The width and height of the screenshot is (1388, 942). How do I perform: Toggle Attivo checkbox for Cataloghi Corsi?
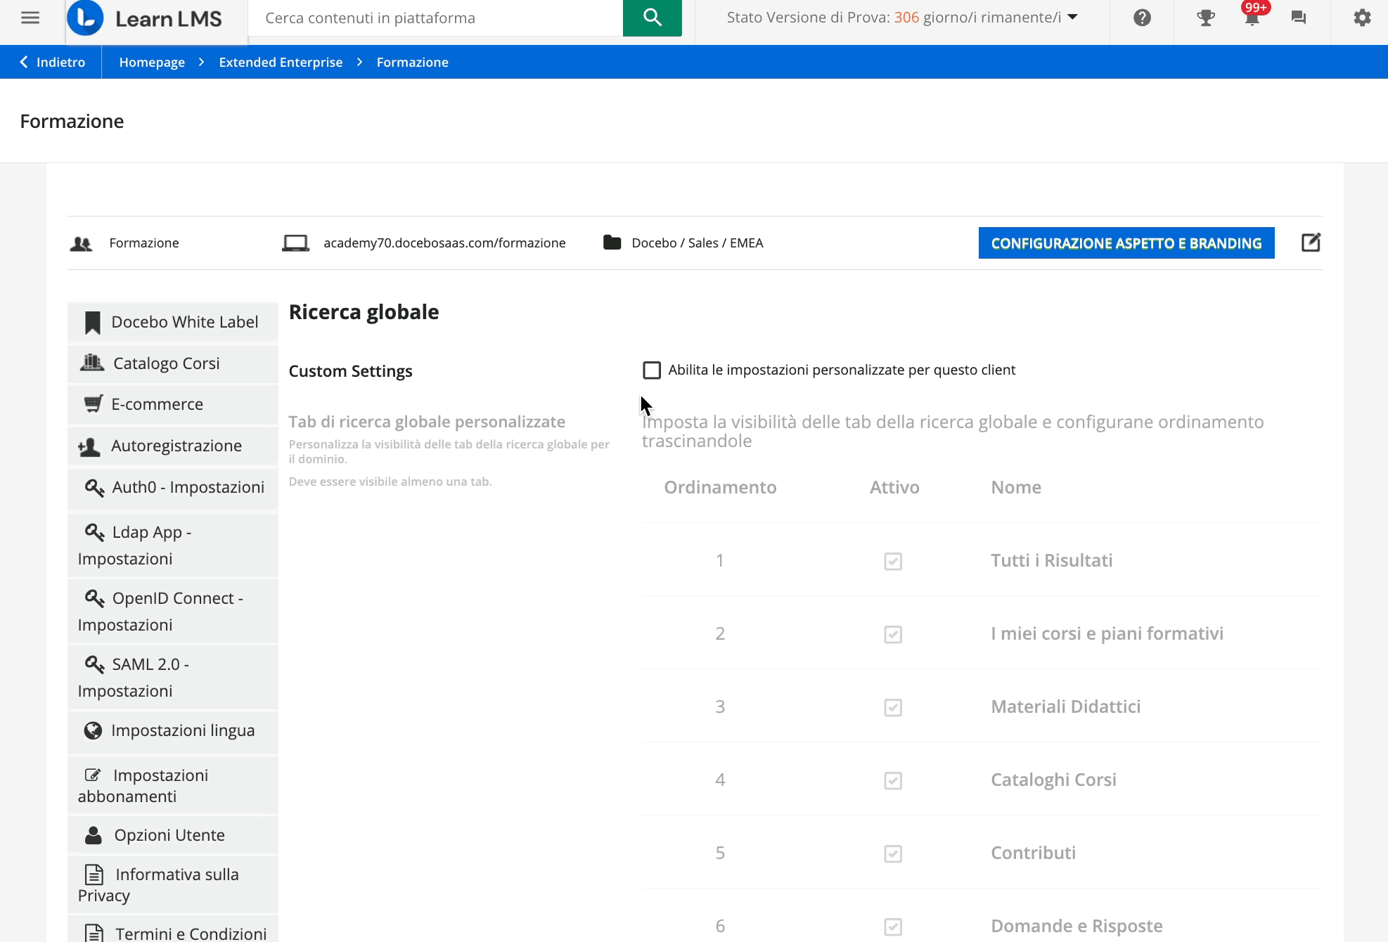(893, 780)
